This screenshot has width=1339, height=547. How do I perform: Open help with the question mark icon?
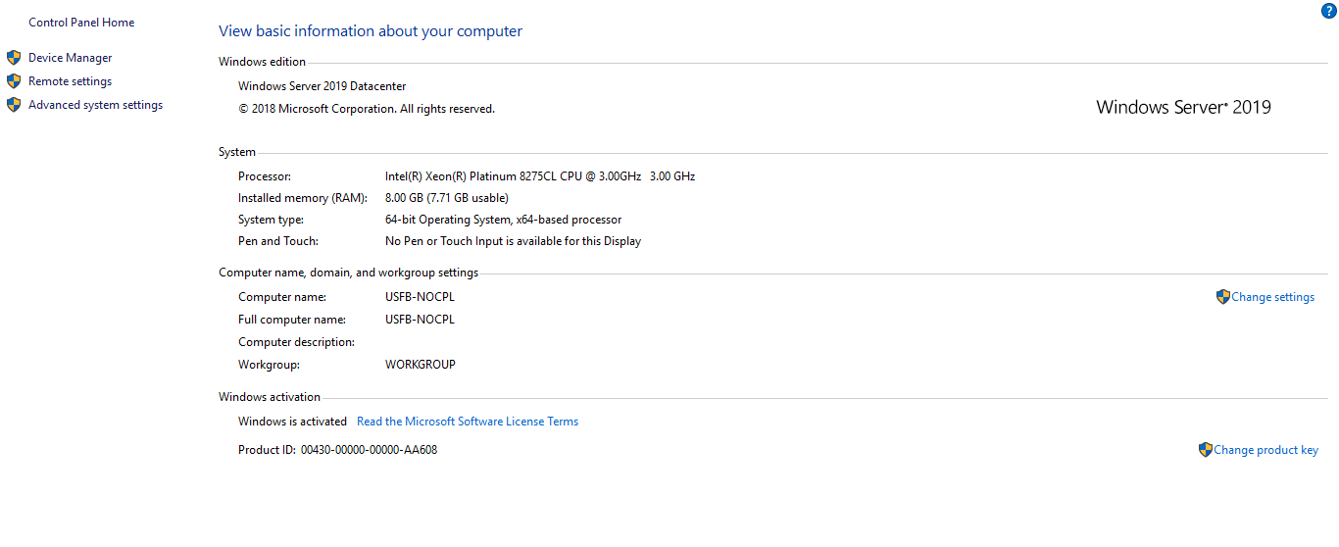pos(1329,11)
